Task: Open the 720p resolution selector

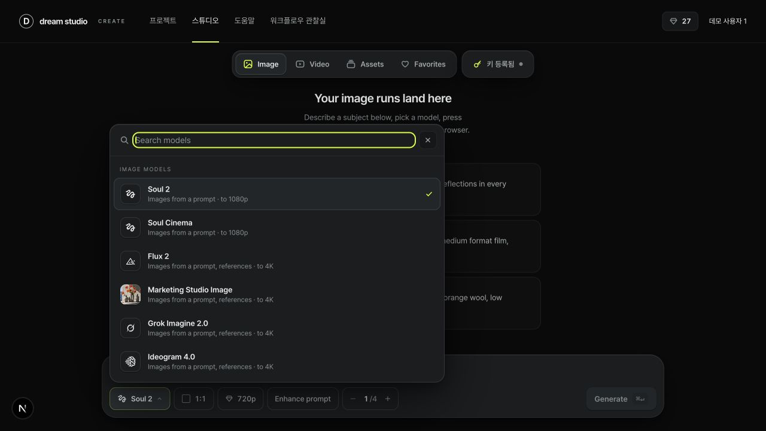Action: coord(241,399)
